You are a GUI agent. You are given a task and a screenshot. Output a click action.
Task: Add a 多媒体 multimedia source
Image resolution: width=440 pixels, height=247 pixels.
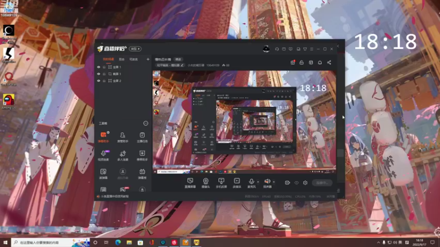237,183
